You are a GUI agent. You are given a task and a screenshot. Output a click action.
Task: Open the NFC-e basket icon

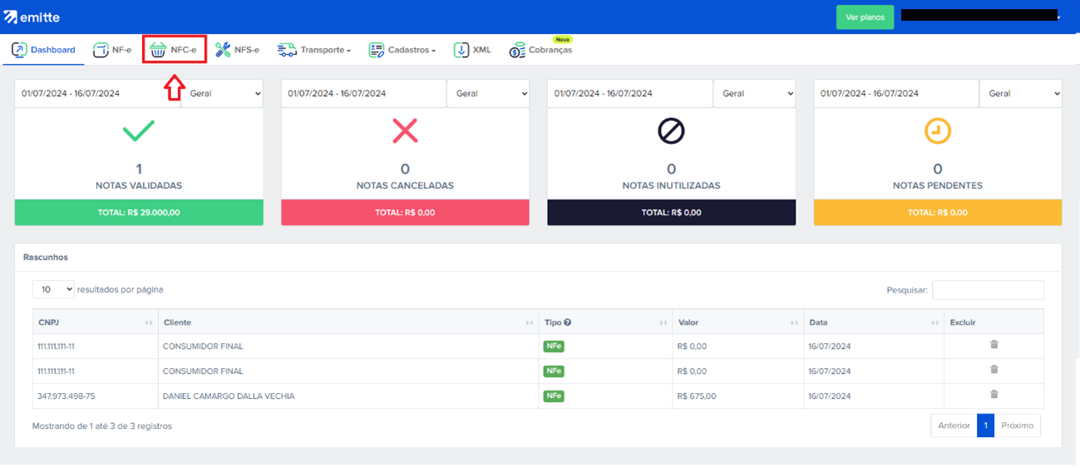tap(158, 50)
